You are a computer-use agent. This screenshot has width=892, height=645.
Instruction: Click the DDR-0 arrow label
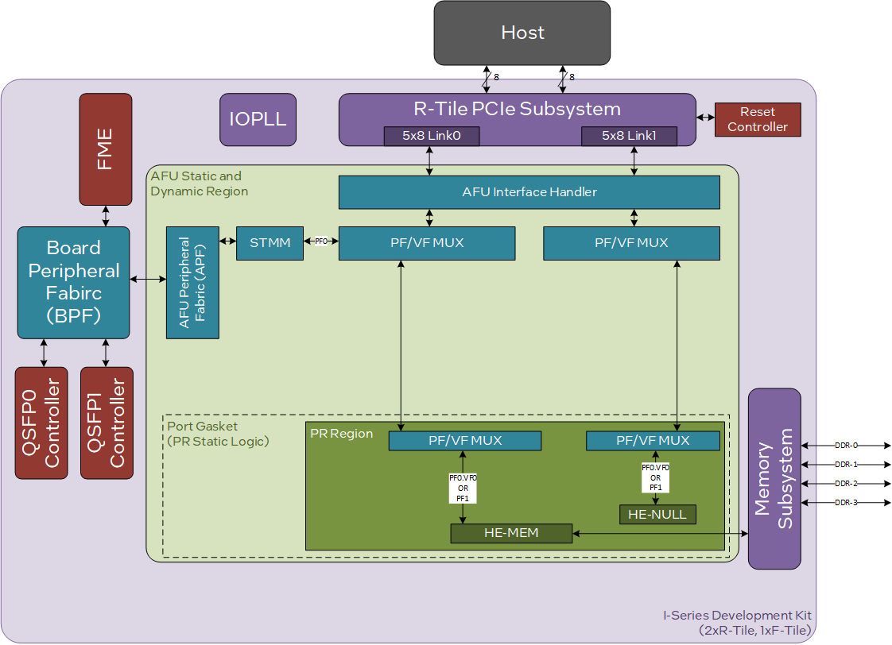tap(846, 446)
